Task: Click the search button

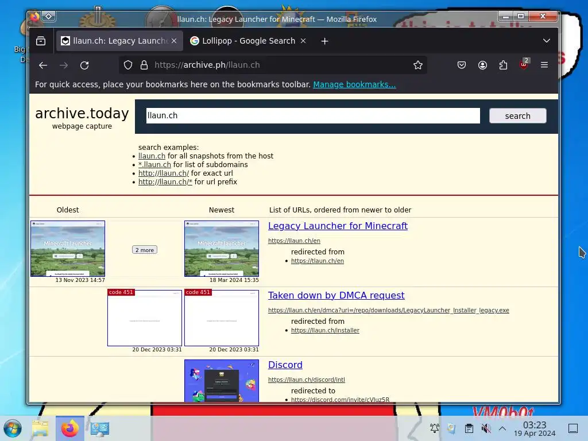Action: tap(517, 116)
